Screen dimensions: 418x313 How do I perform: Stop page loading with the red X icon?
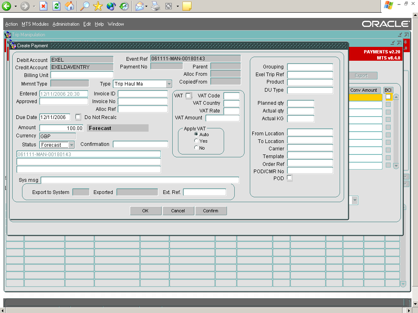pos(43,6)
